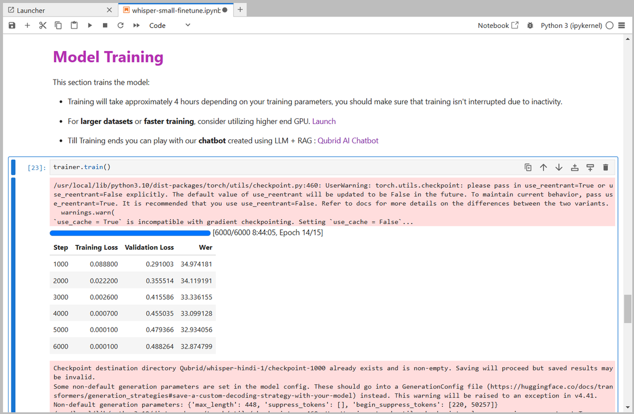Image resolution: width=634 pixels, height=414 pixels.
Task: Click the [23] execution count label
Action: click(37, 168)
